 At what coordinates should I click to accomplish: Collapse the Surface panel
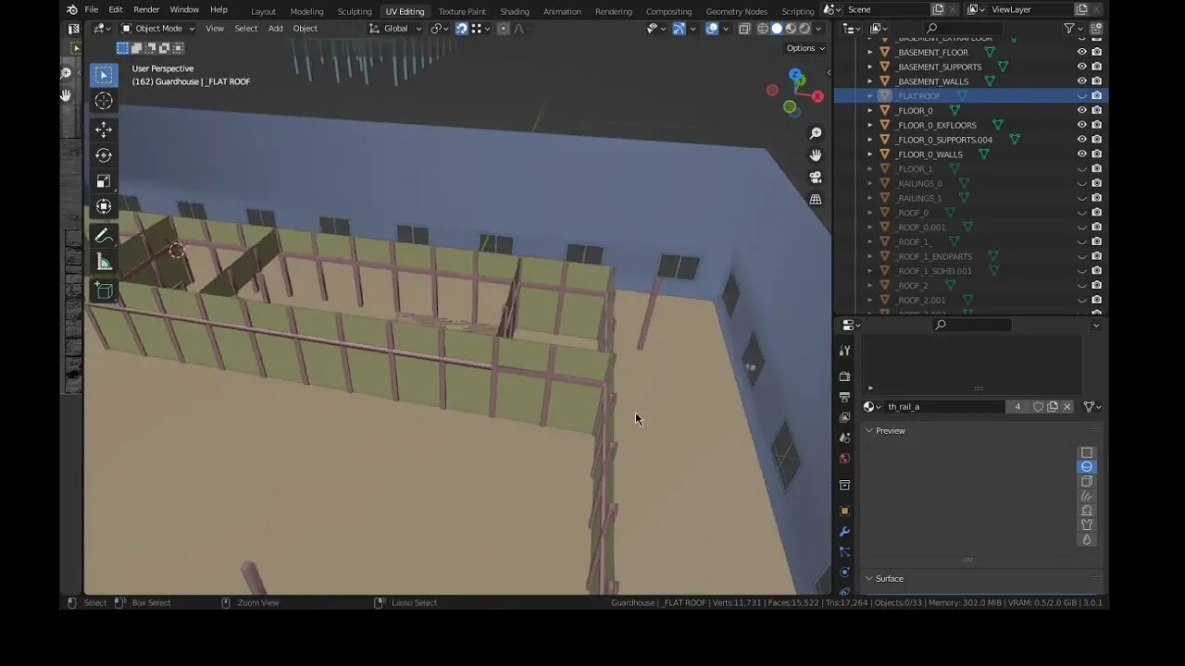tap(869, 579)
